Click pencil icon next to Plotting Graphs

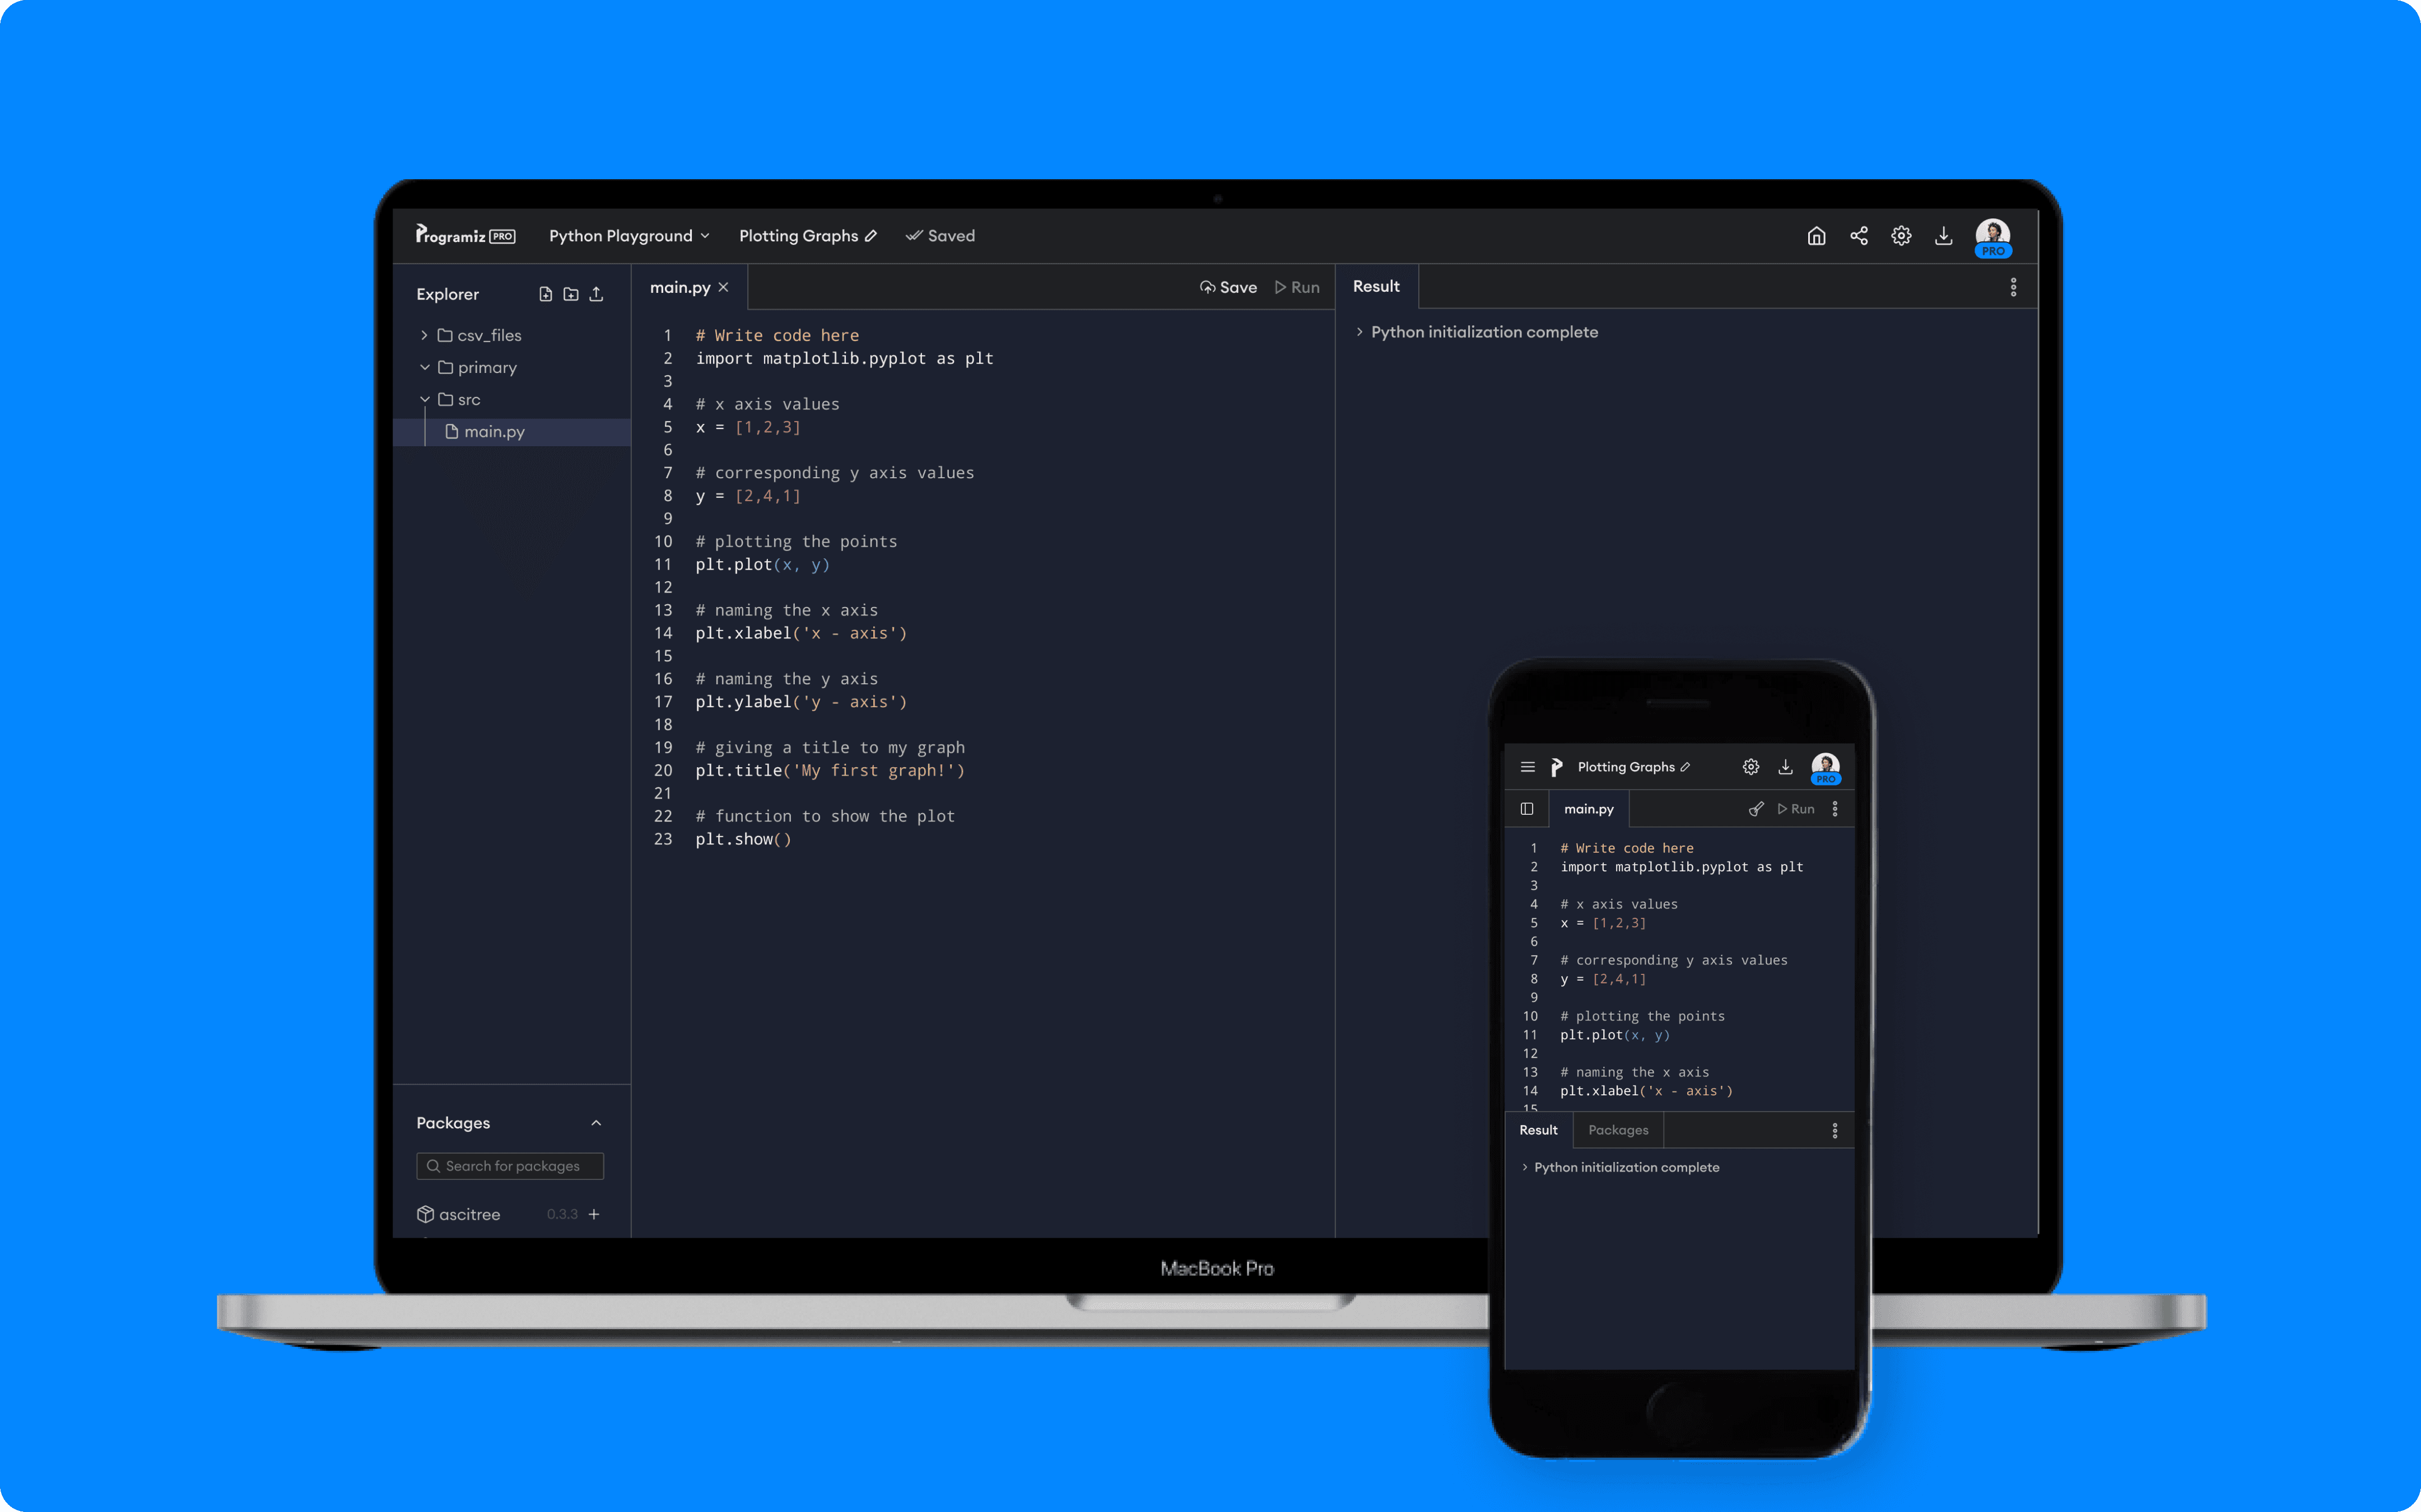[871, 236]
